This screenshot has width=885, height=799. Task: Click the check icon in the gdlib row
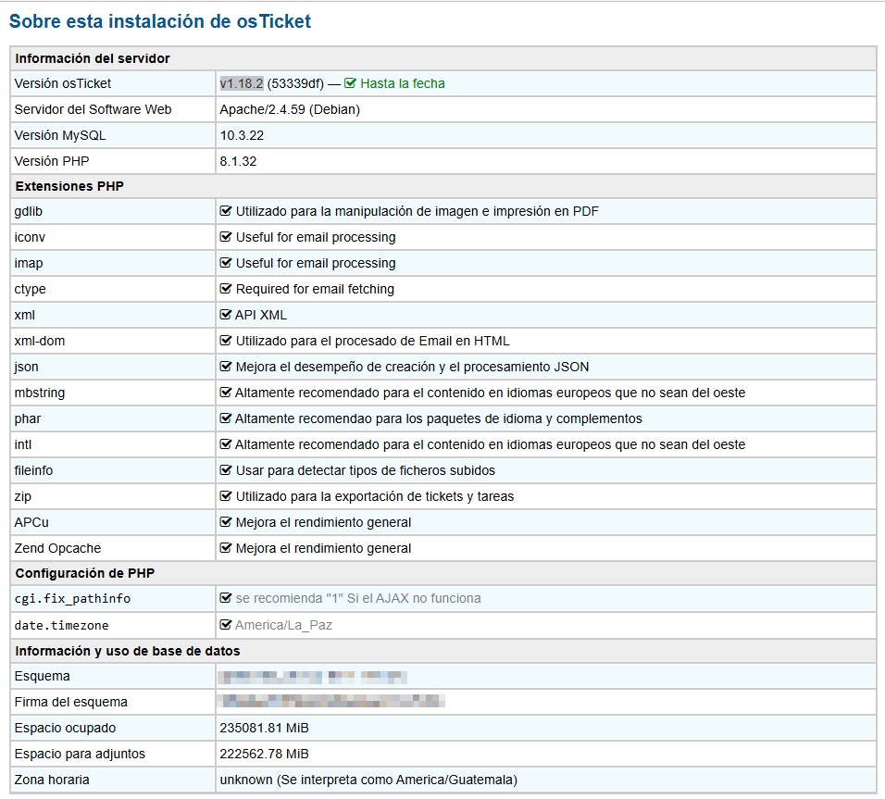coord(226,211)
